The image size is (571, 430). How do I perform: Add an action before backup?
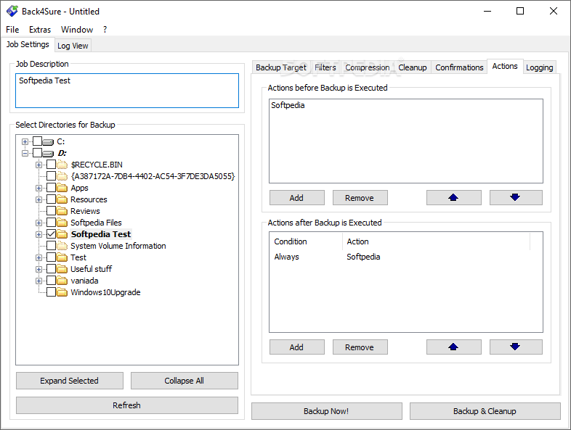[x=297, y=198]
